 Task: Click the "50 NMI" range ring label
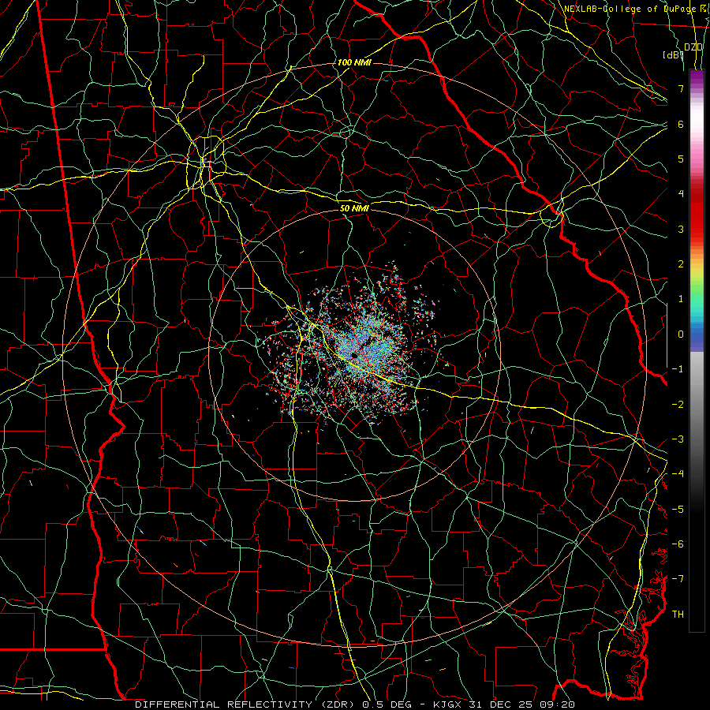354,208
